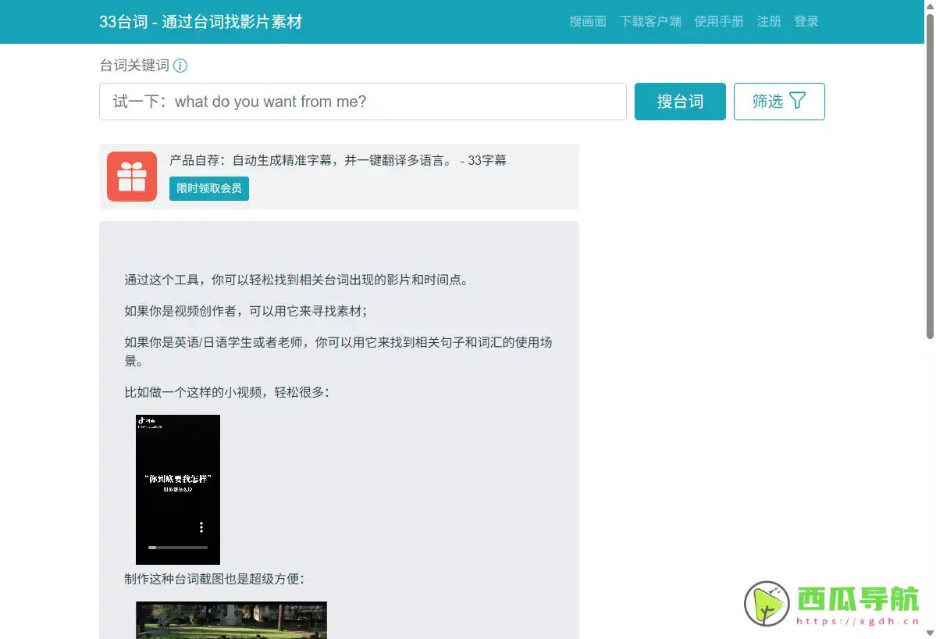Click the 注册 registration link
The image size is (936, 639).
[768, 21]
